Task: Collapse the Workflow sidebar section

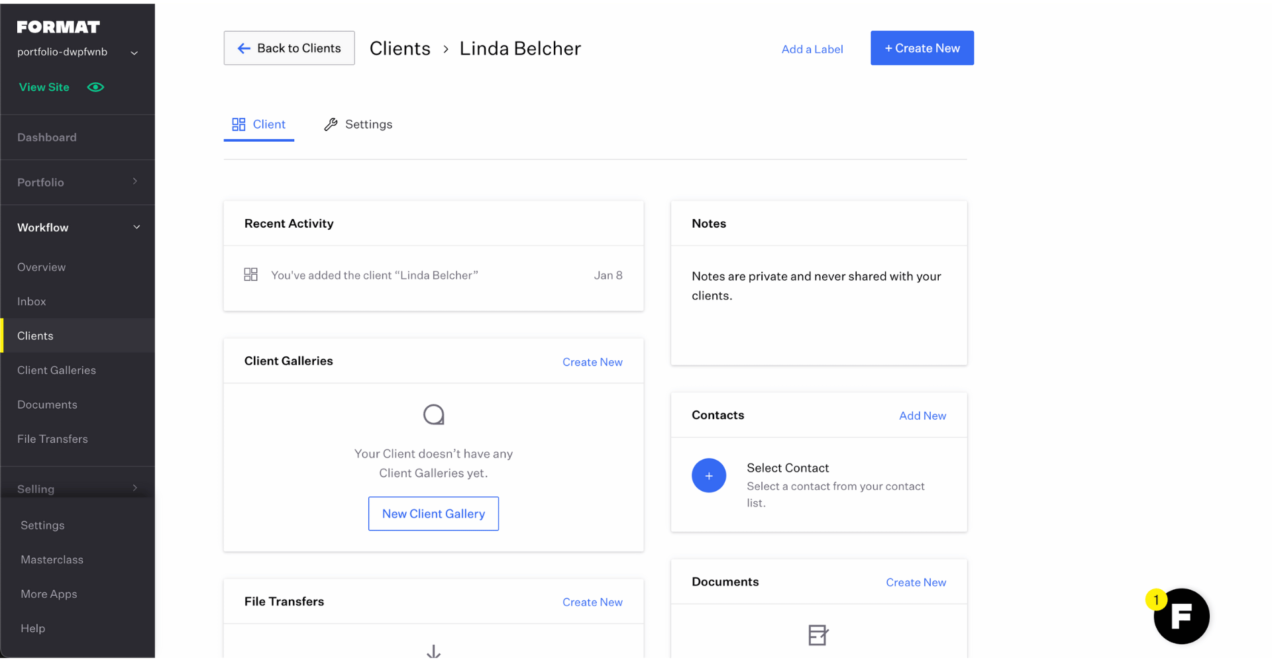Action: [x=136, y=227]
